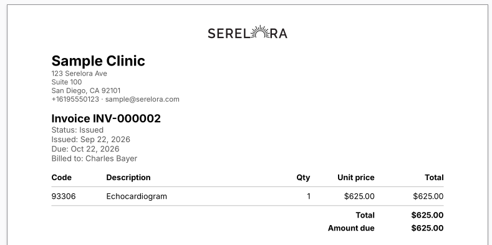
Task: Click the Echocardiogram line item description
Action: [137, 196]
